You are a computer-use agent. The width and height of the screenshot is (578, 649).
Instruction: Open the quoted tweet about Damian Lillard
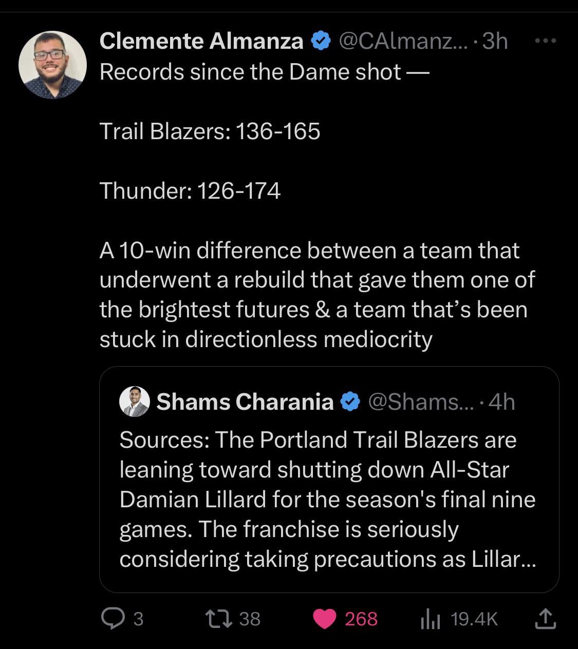(328, 499)
